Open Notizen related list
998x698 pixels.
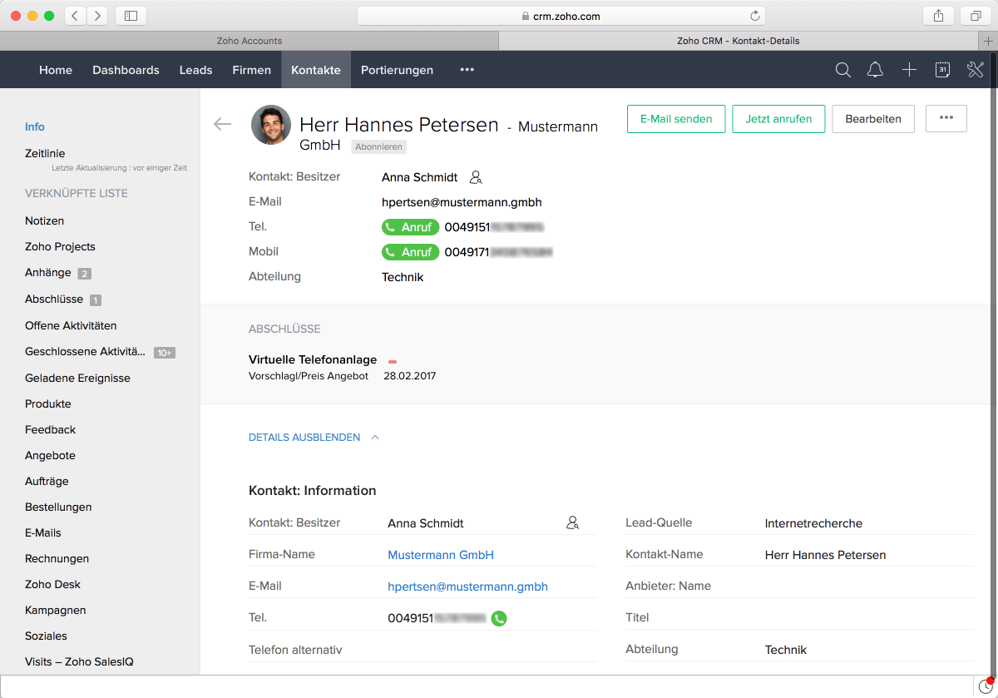[x=44, y=220]
